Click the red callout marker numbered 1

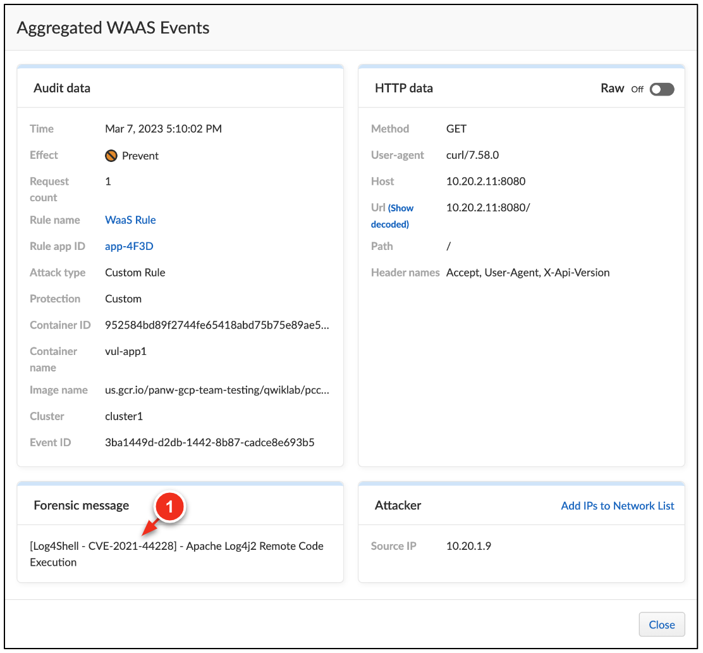(x=169, y=506)
